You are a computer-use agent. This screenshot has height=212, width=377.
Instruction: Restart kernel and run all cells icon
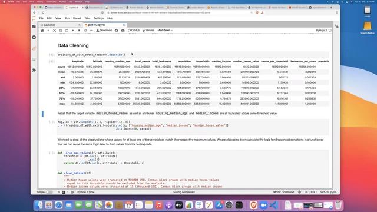tap(91, 31)
